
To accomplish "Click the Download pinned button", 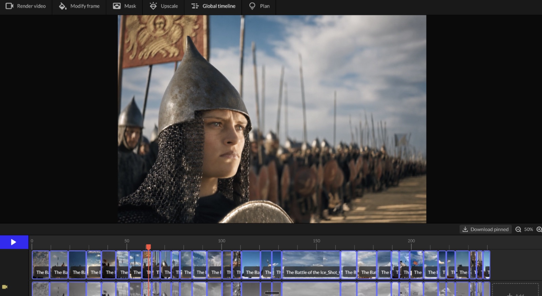I will pos(485,229).
